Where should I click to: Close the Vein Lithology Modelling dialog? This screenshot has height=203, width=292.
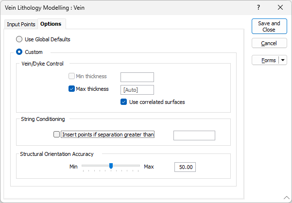(280, 7)
